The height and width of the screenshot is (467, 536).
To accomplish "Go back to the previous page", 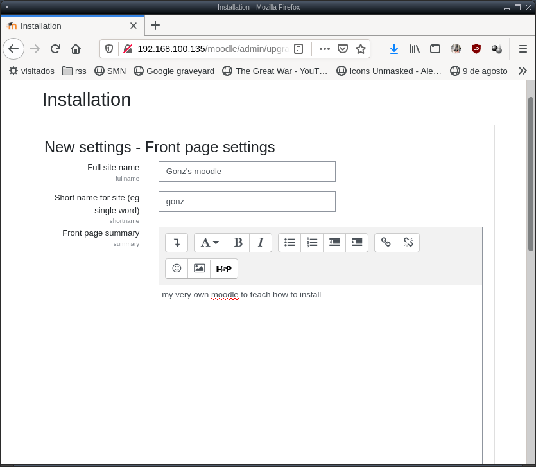I will (13, 49).
